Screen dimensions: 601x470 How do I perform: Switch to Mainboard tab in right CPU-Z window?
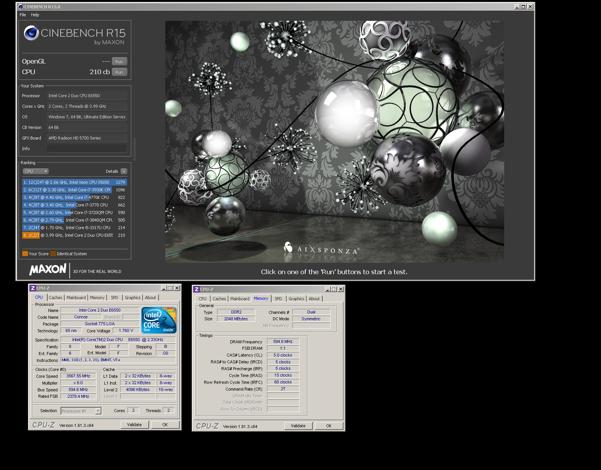click(x=240, y=299)
